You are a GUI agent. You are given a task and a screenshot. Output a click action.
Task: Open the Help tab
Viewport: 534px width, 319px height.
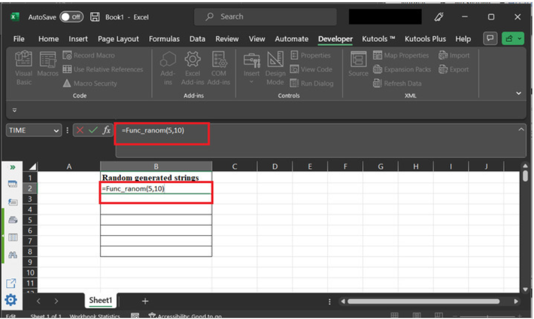tap(463, 39)
